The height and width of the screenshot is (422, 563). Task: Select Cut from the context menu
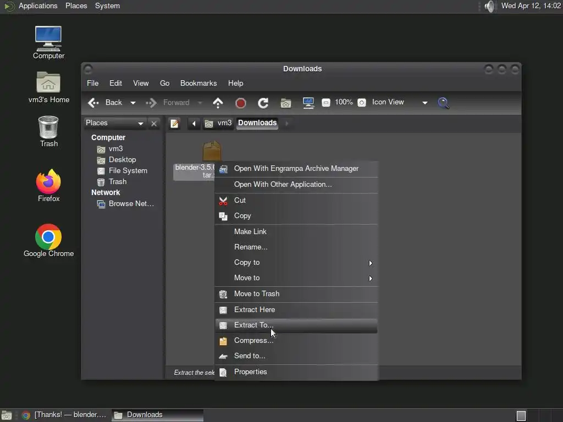pyautogui.click(x=296, y=200)
